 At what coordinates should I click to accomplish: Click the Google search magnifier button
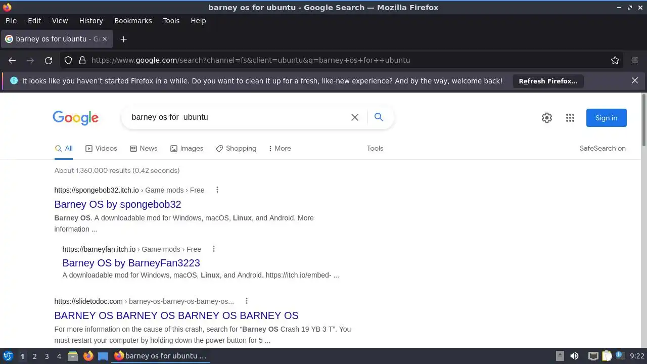(x=379, y=117)
